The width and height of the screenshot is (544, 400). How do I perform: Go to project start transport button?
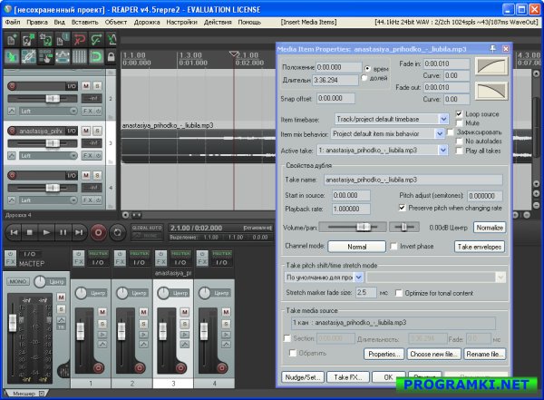[14, 232]
